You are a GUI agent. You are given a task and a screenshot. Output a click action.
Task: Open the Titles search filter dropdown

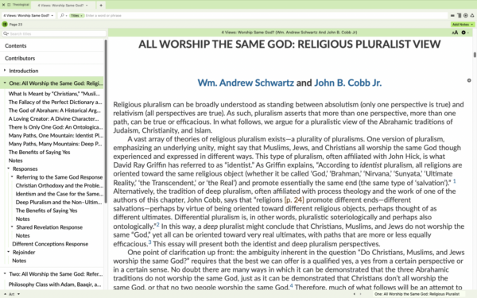[76, 16]
